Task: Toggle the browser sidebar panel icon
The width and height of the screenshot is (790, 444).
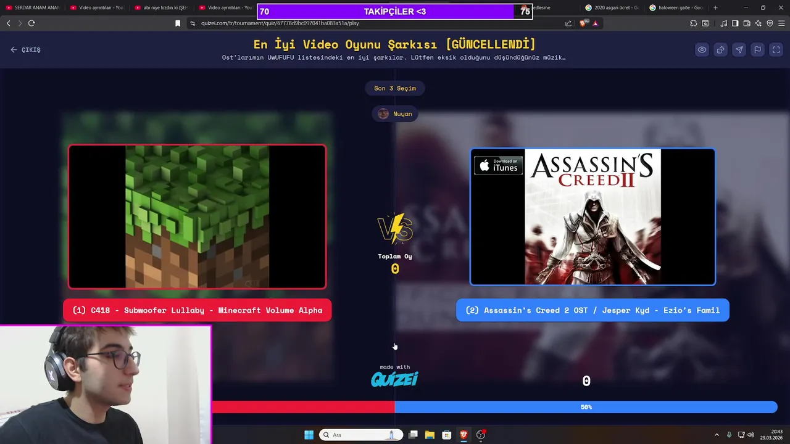Action: 735,23
